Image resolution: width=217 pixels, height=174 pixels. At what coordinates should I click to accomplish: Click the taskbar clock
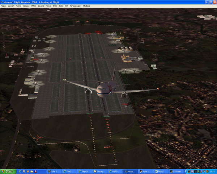(x=213, y=171)
